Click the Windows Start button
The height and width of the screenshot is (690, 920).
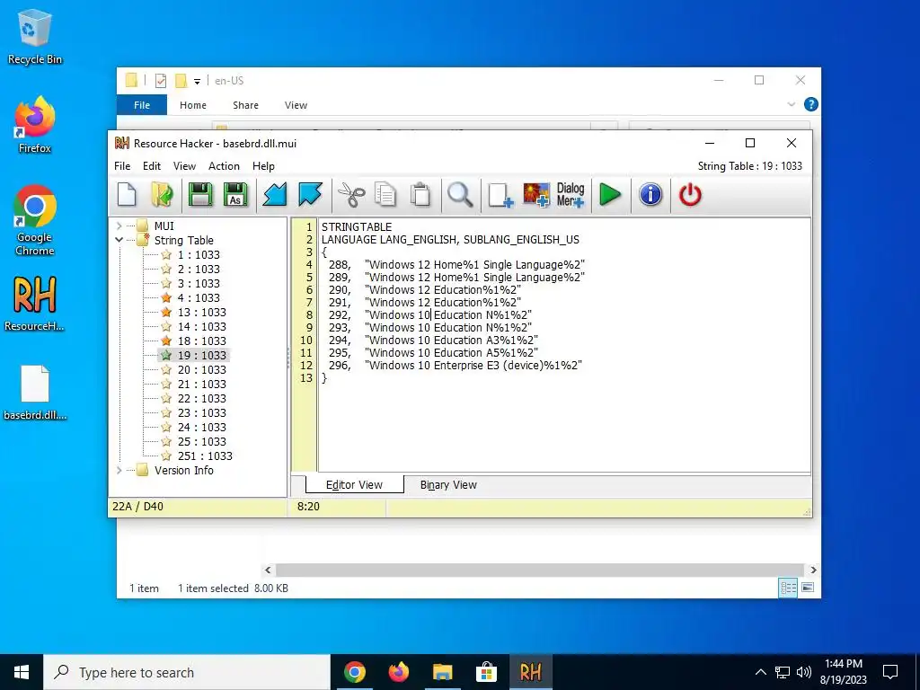point(22,672)
